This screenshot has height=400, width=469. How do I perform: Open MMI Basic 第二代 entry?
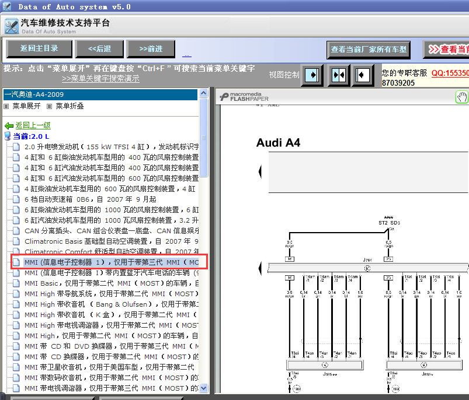(112, 283)
